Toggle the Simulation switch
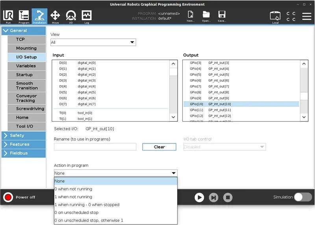This screenshot has height=225, width=315. [303, 197]
